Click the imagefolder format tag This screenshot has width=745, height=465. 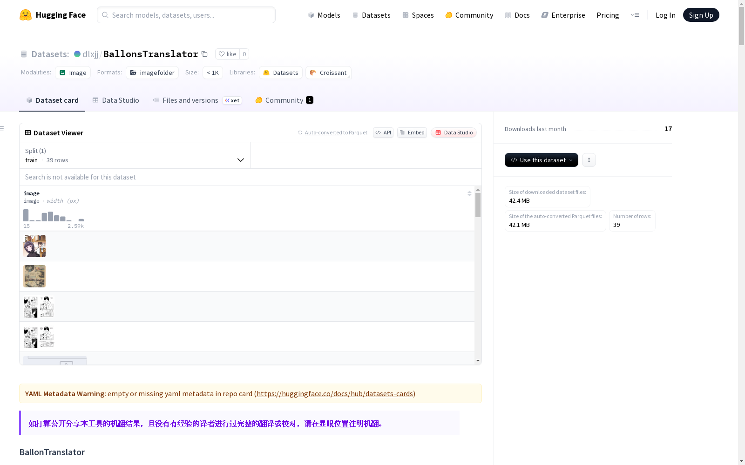(x=152, y=73)
